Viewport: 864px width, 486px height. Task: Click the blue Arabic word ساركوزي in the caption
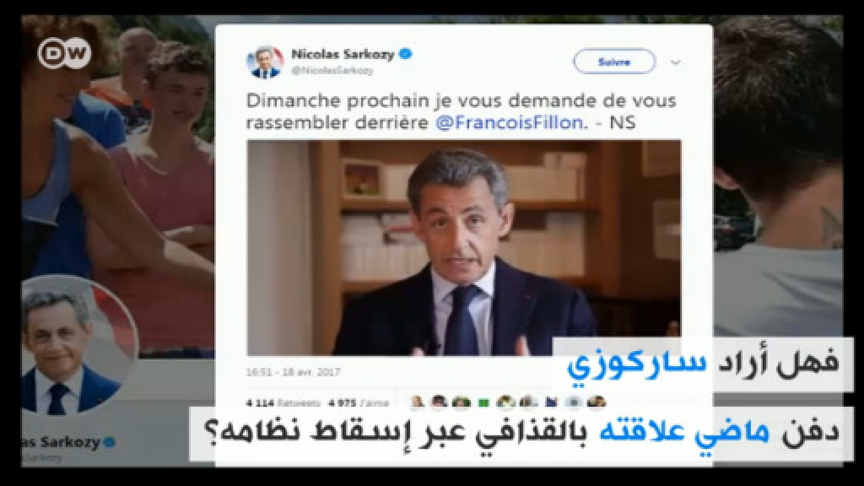(x=636, y=364)
